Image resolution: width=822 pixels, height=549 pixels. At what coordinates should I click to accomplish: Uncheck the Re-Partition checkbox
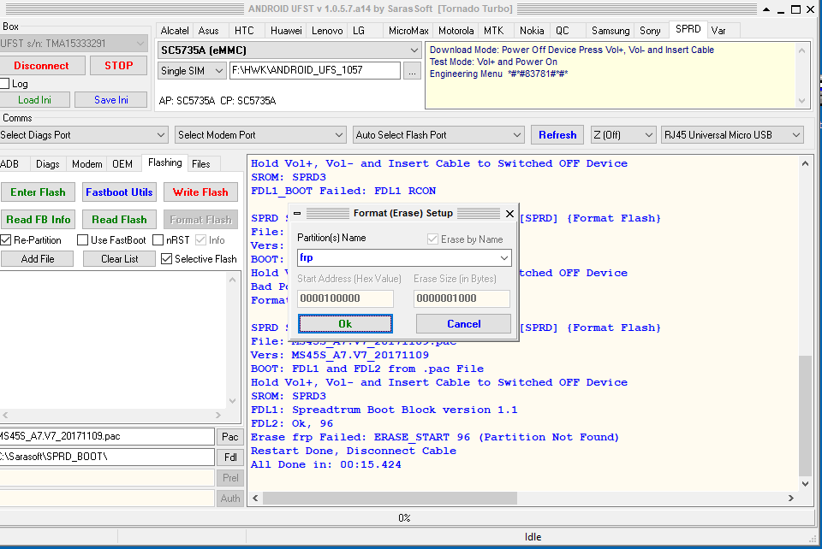click(x=6, y=240)
